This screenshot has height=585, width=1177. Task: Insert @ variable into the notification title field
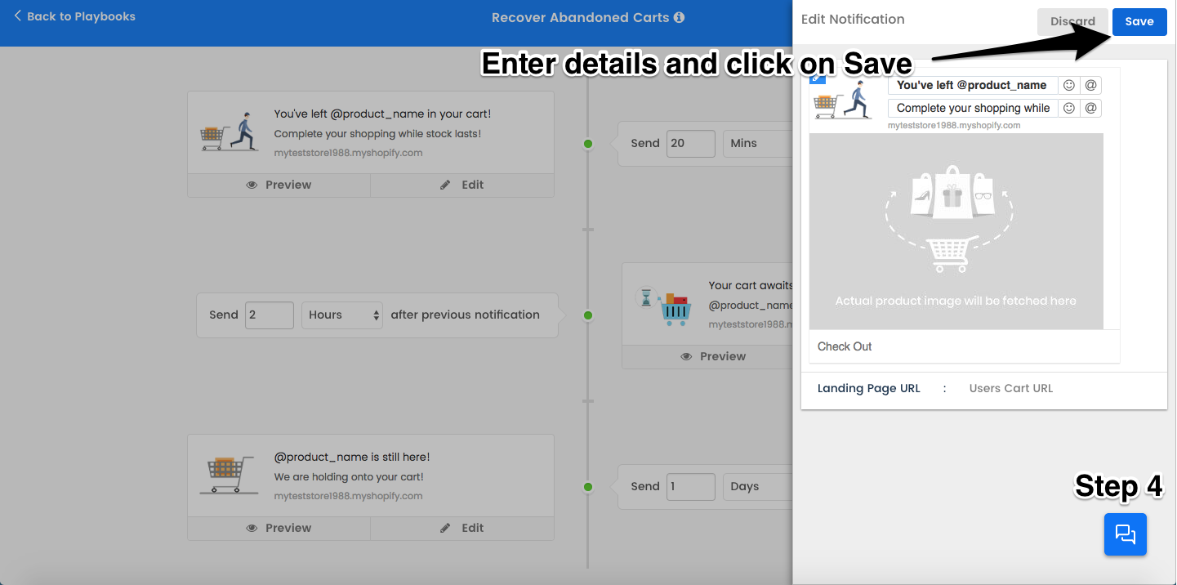pyautogui.click(x=1090, y=85)
